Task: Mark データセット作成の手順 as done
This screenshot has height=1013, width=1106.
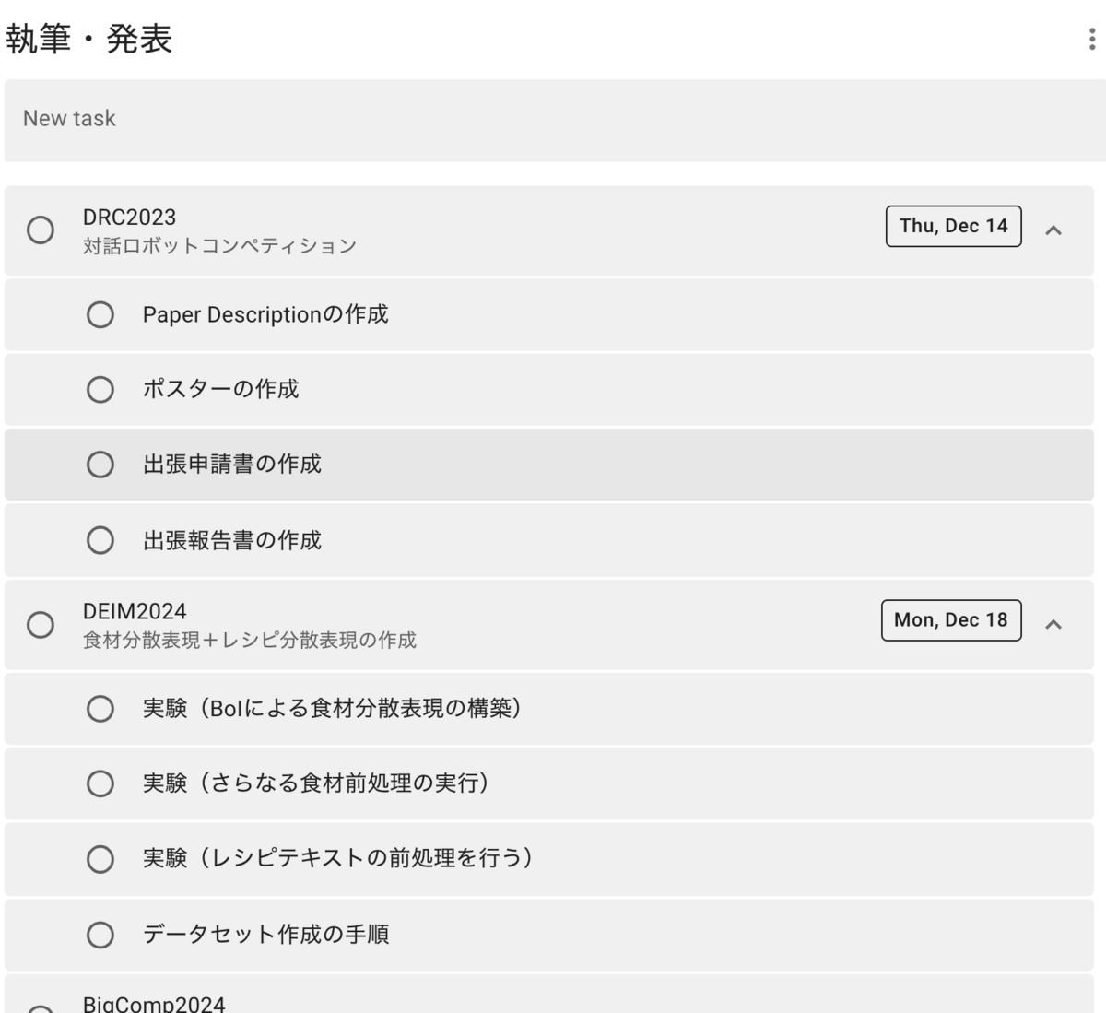Action: pyautogui.click(x=100, y=935)
